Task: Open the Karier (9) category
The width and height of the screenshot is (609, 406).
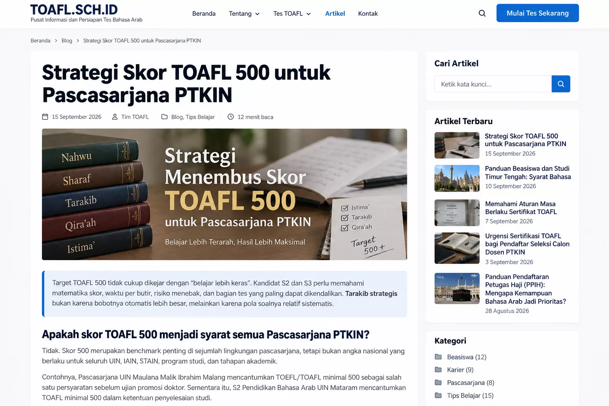Action: (460, 370)
